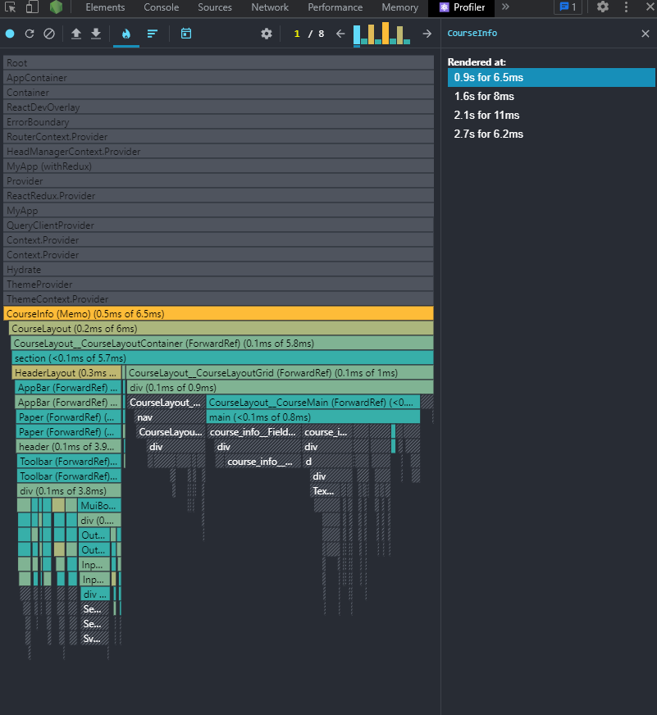657x715 pixels.
Task: Select ReactRedux.Provider row
Action: pyautogui.click(x=218, y=196)
